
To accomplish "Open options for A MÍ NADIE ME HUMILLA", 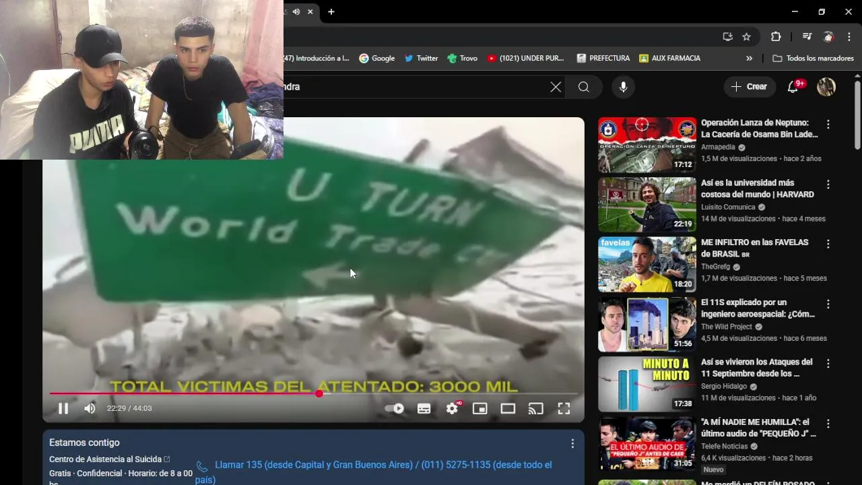I will click(828, 424).
